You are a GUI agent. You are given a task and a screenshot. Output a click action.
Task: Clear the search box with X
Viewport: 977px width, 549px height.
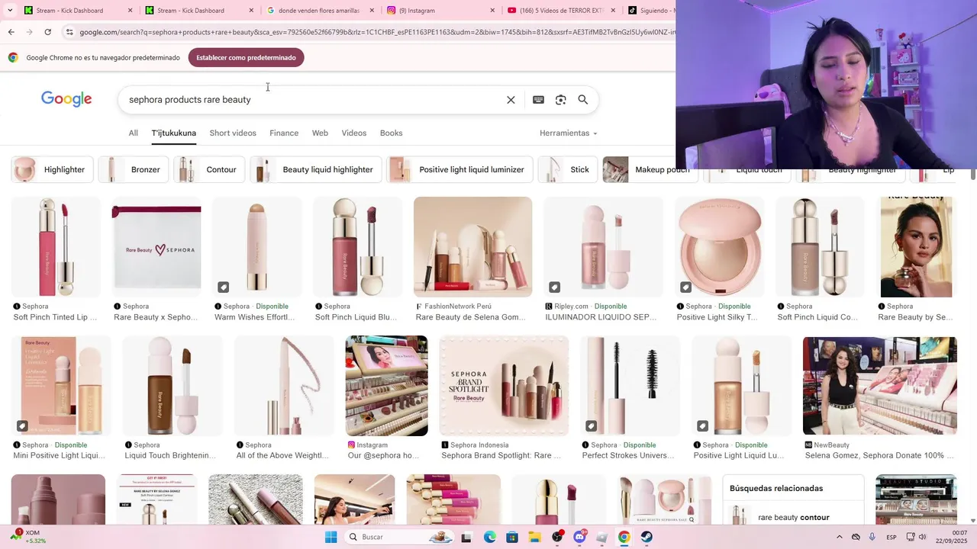[x=511, y=100]
